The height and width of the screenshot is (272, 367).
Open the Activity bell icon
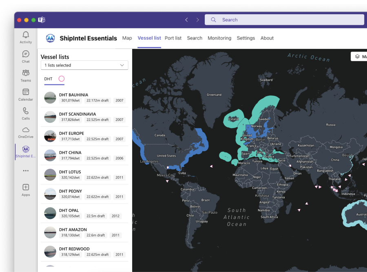click(26, 35)
